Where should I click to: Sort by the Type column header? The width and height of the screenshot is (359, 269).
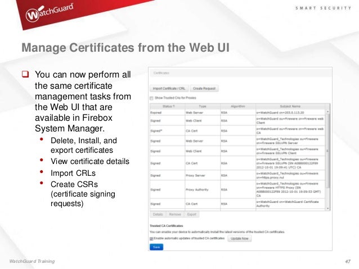point(203,106)
